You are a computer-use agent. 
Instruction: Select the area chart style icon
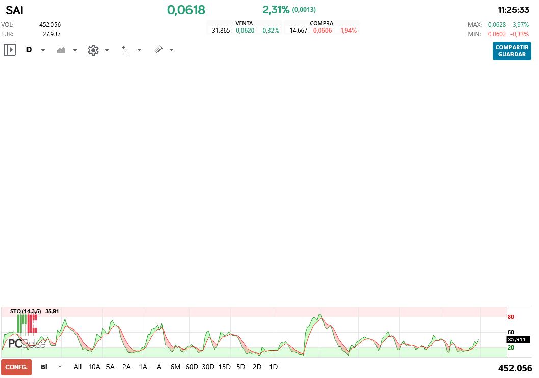tap(61, 50)
